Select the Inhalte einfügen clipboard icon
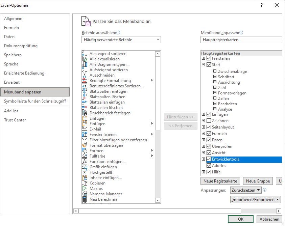285x226 pixels. tap(85, 178)
